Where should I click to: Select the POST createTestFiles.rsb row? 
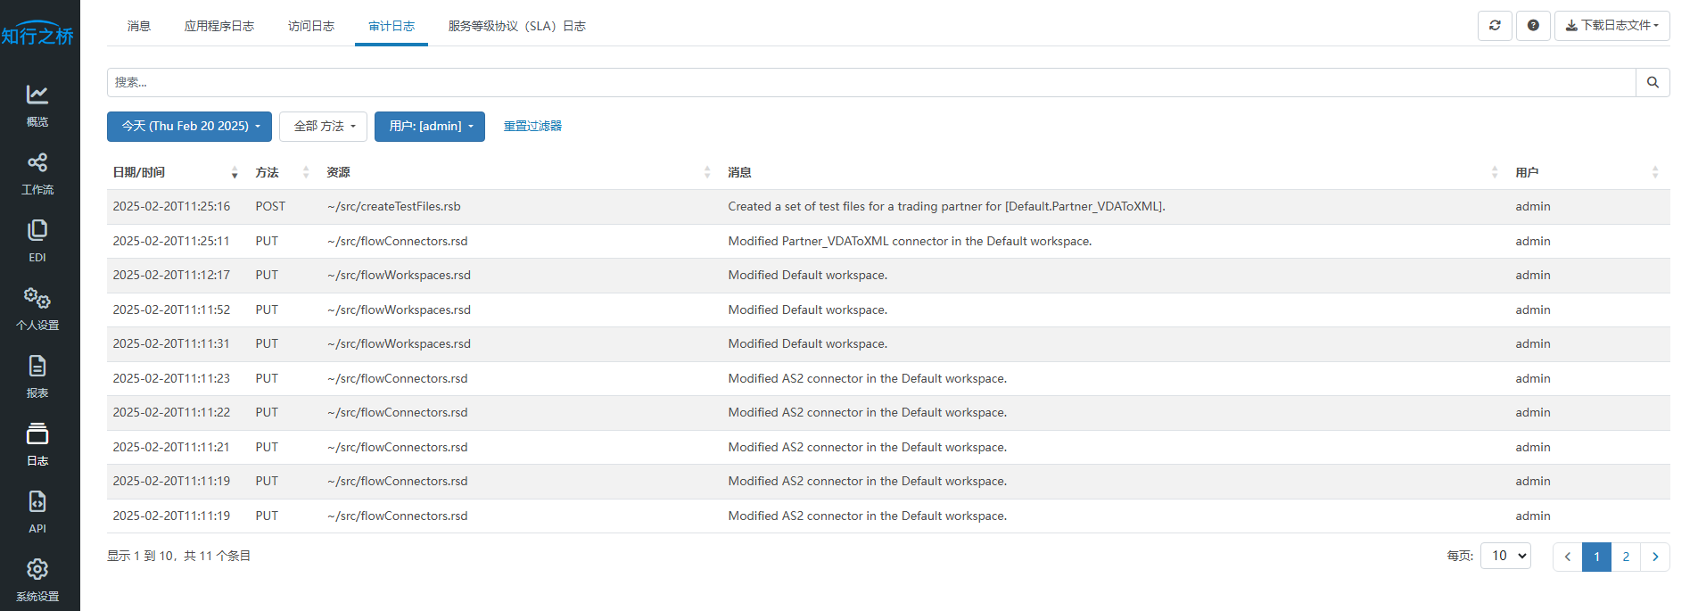[x=888, y=207]
